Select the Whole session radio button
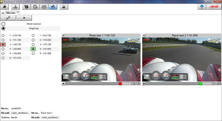Viewport: 222px width, 121px height. pos(3,24)
